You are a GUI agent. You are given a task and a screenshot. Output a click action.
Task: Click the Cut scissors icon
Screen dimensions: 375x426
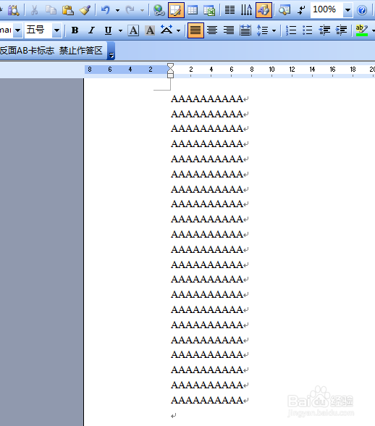tap(34, 10)
